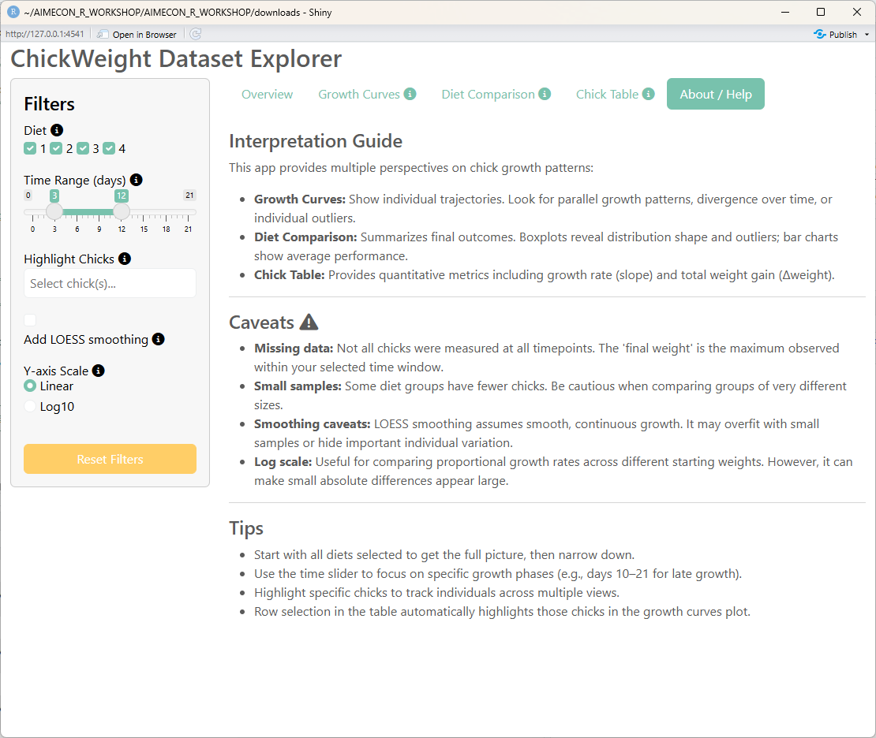Click the info icon on Growth Curves tab
Screen dimensions: 876x738
click(x=410, y=94)
